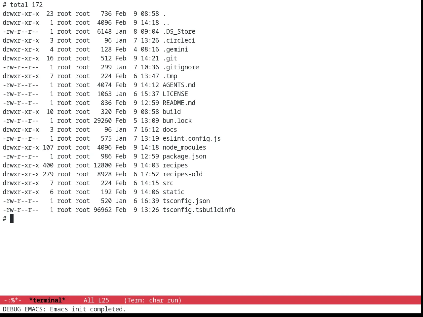Click the static directory name
Viewport: 423px width, 317px height.
click(x=173, y=192)
